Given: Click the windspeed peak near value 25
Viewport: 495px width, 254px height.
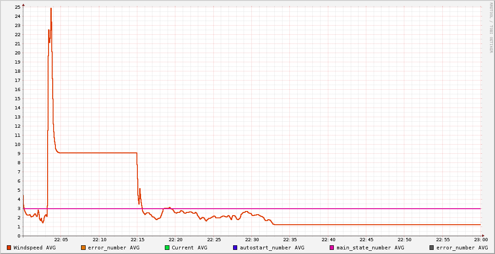Looking at the screenshot, I should (x=51, y=8).
